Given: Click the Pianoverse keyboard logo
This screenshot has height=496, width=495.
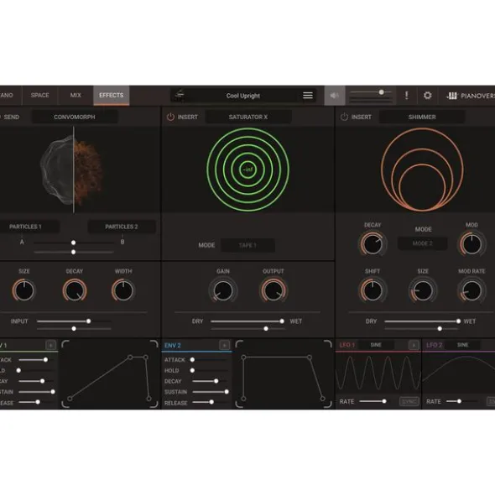Looking at the screenshot, I should [x=451, y=96].
